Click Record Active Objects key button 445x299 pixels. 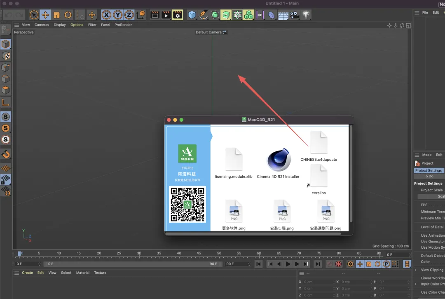coord(330,264)
